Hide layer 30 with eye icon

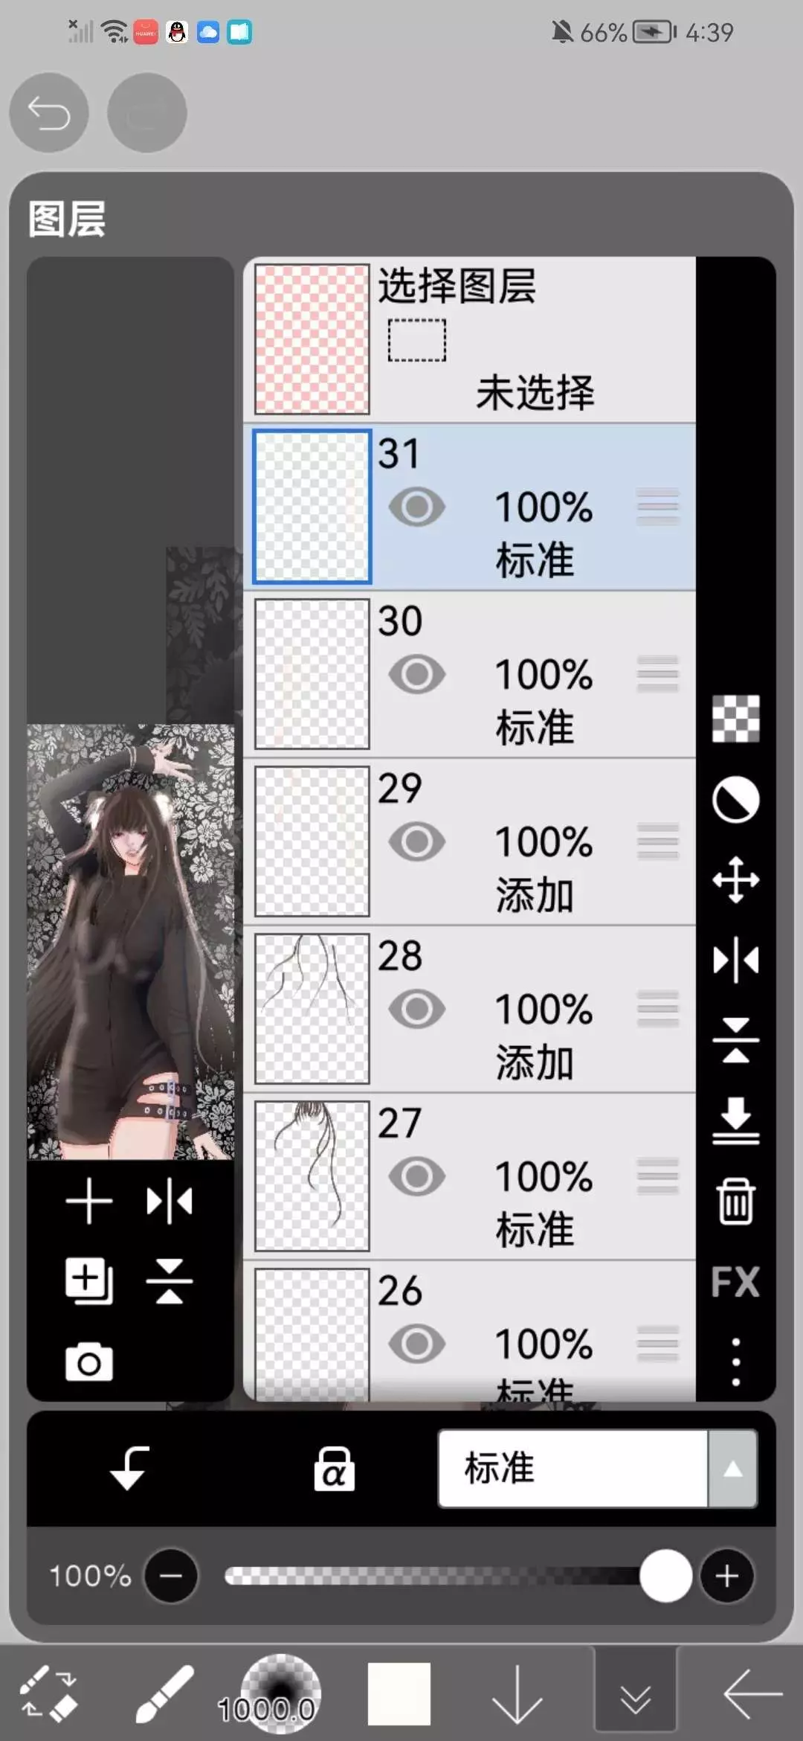(417, 674)
